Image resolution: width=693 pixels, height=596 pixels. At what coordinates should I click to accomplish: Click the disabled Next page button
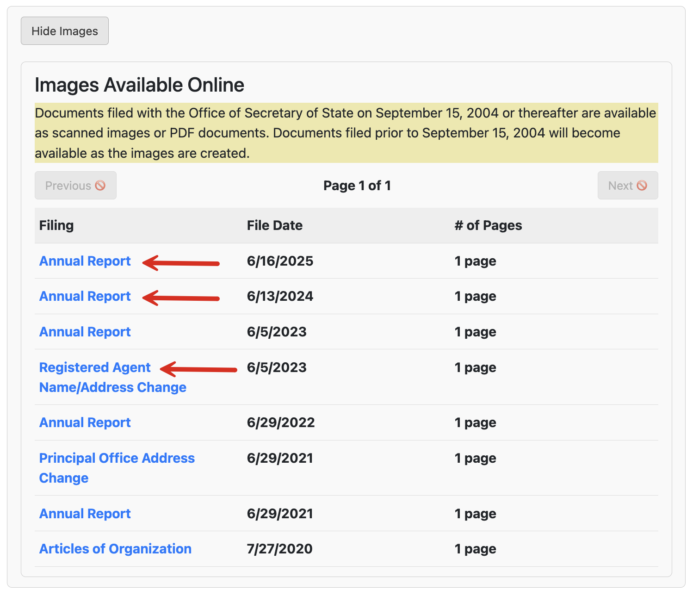point(628,186)
